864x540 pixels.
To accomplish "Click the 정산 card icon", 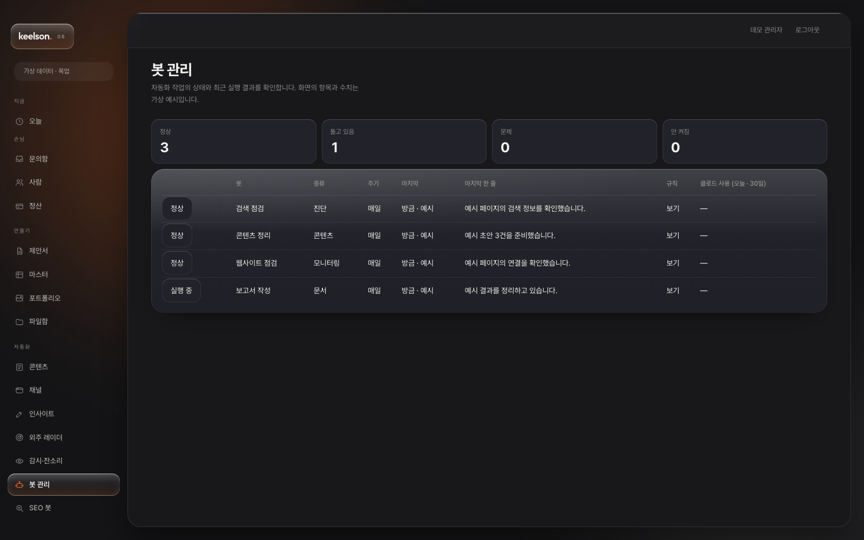I will coord(19,206).
